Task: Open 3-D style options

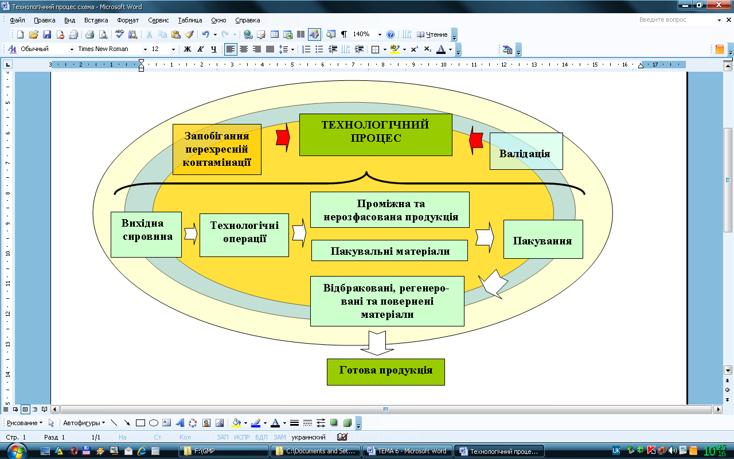Action: click(347, 423)
